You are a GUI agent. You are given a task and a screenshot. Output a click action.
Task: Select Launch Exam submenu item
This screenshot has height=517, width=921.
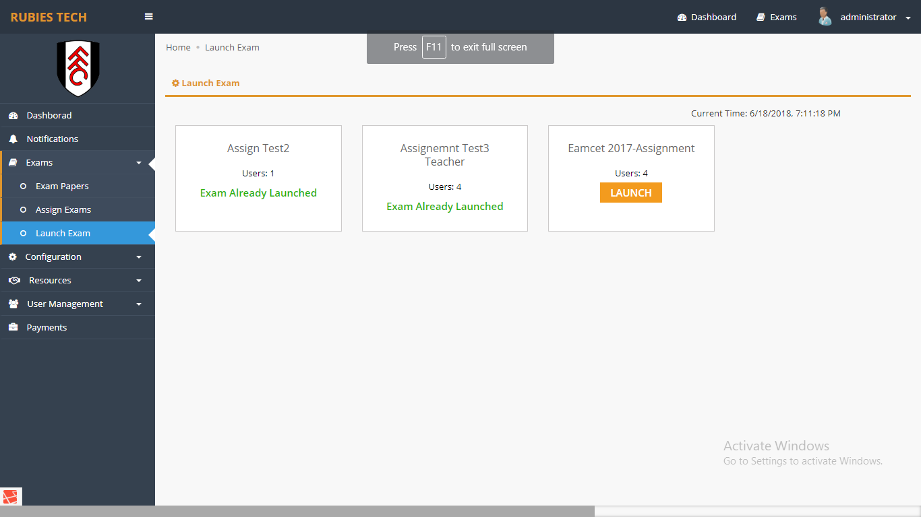pyautogui.click(x=78, y=233)
